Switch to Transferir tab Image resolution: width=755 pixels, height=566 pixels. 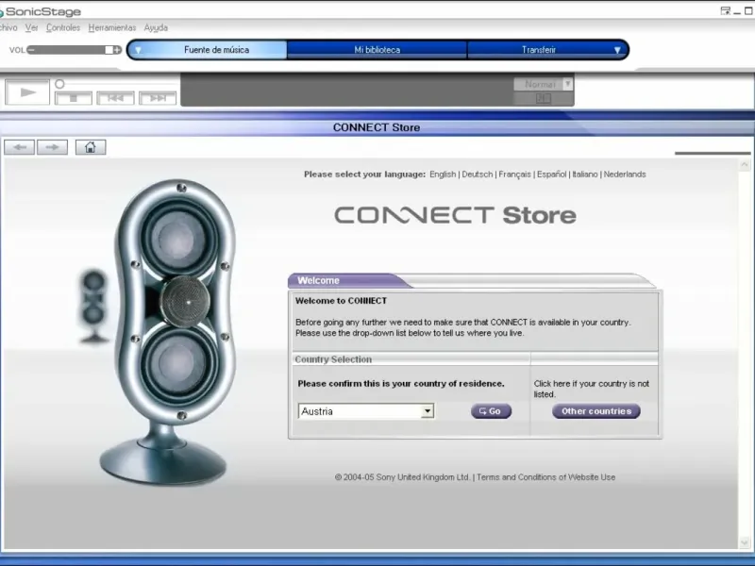coord(539,50)
